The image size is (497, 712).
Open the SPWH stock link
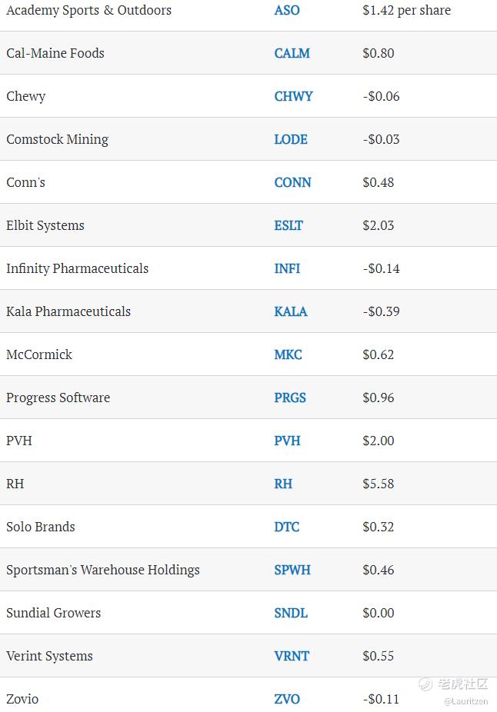tap(292, 570)
